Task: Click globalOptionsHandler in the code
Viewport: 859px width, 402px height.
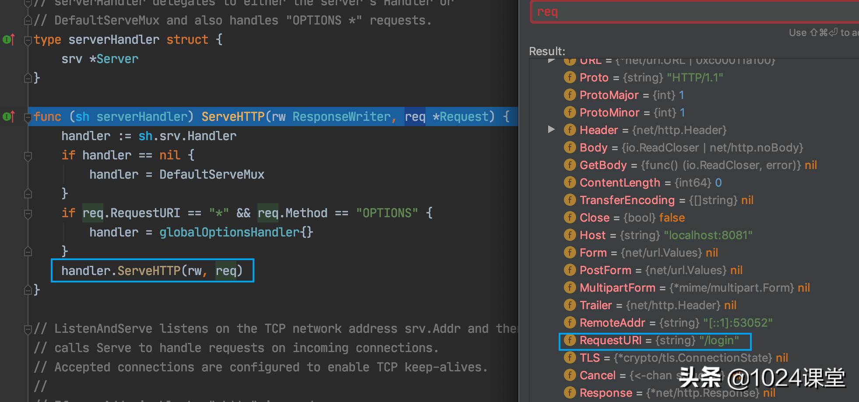Action: coord(229,233)
